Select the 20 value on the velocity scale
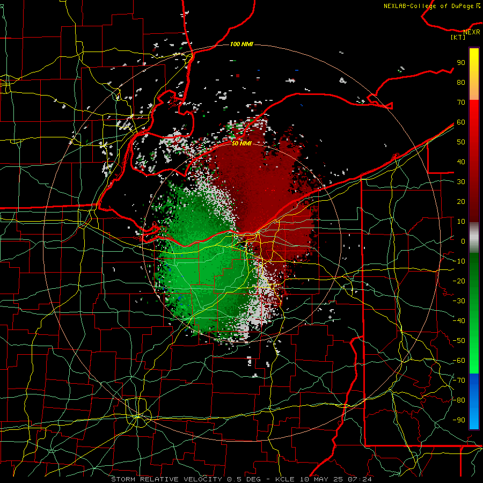 (461, 202)
